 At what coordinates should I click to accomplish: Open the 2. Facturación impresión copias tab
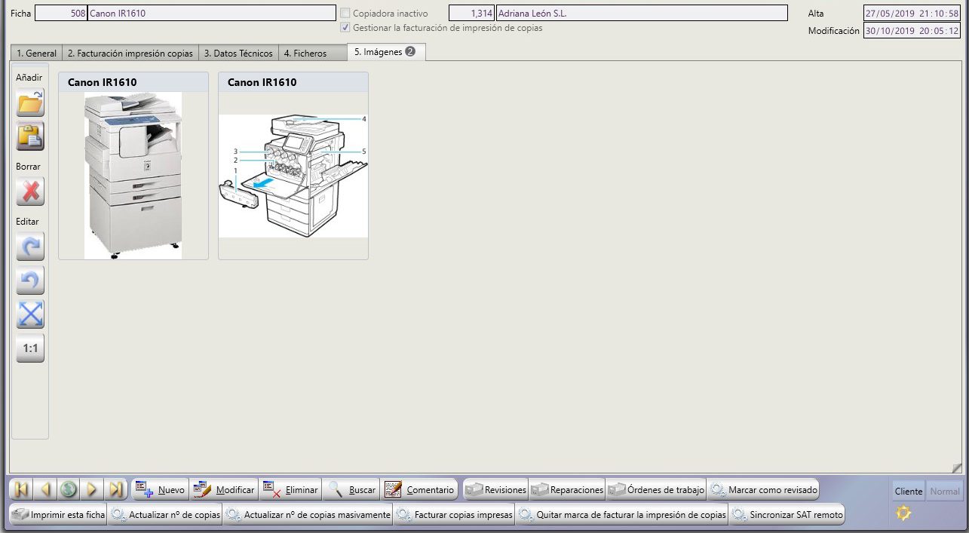130,54
